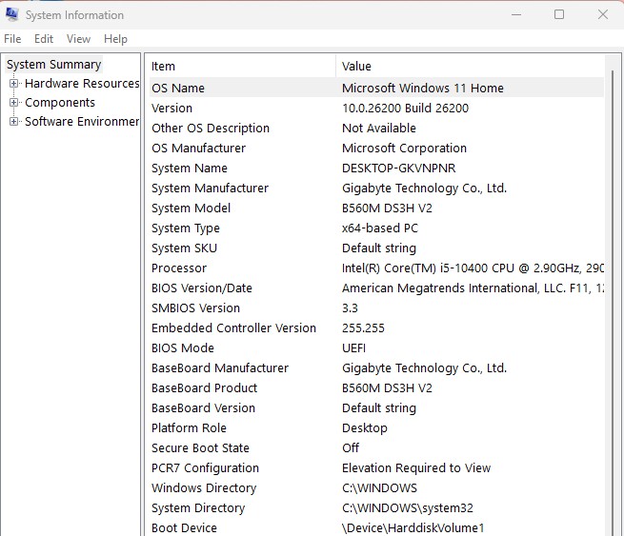Click Microsoft Corporation value
The width and height of the screenshot is (624, 536).
(x=404, y=148)
